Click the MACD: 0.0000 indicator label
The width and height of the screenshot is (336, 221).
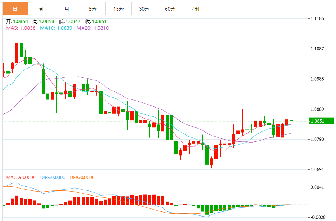(x=21, y=178)
